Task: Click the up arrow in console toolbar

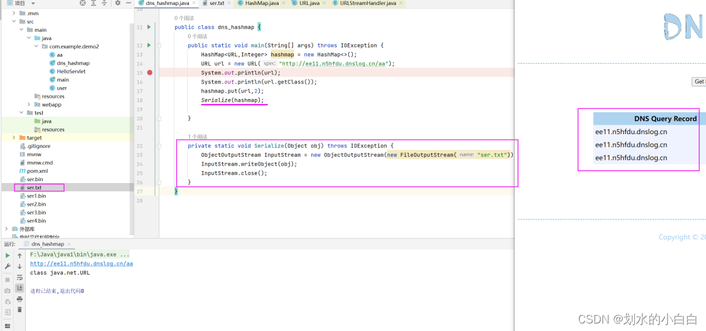Action: click(19, 255)
